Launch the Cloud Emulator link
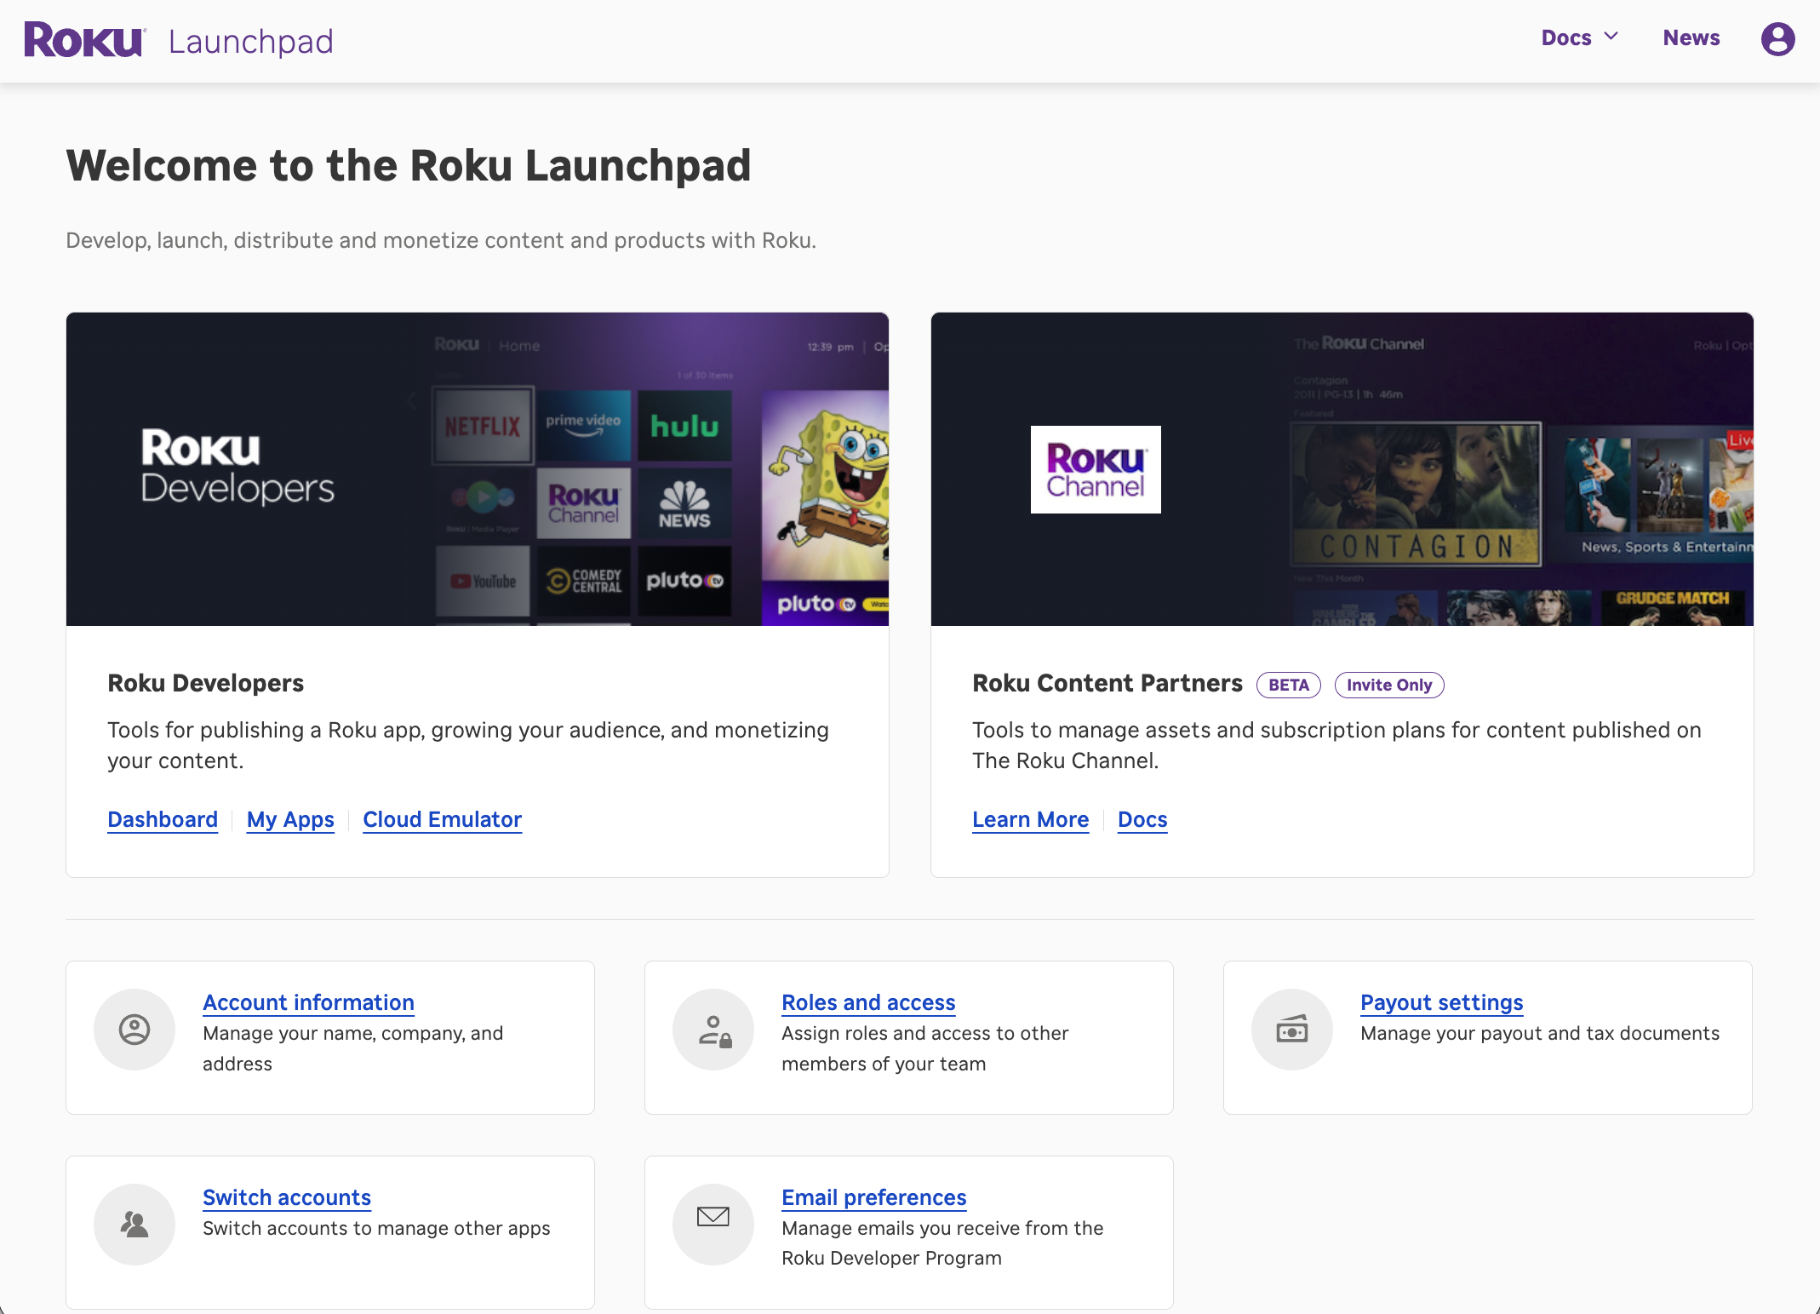The width and height of the screenshot is (1820, 1314). coord(442,819)
